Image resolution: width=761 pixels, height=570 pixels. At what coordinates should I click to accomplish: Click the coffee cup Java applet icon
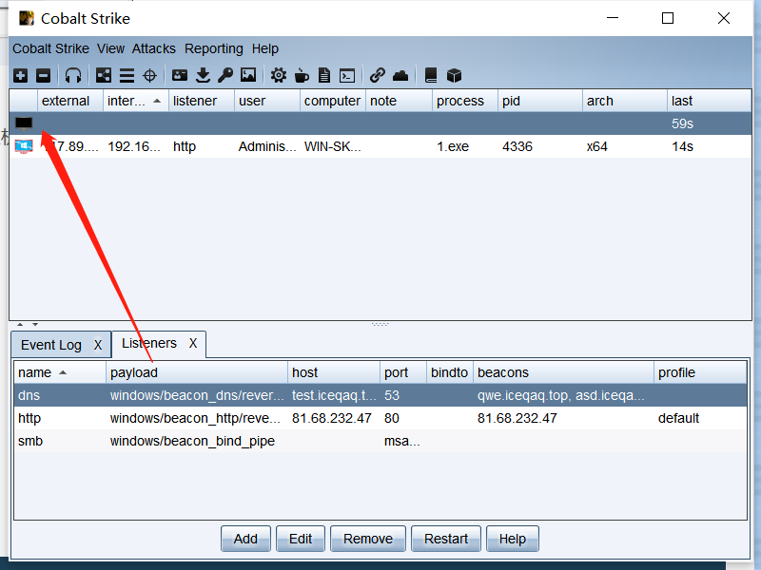coord(302,76)
